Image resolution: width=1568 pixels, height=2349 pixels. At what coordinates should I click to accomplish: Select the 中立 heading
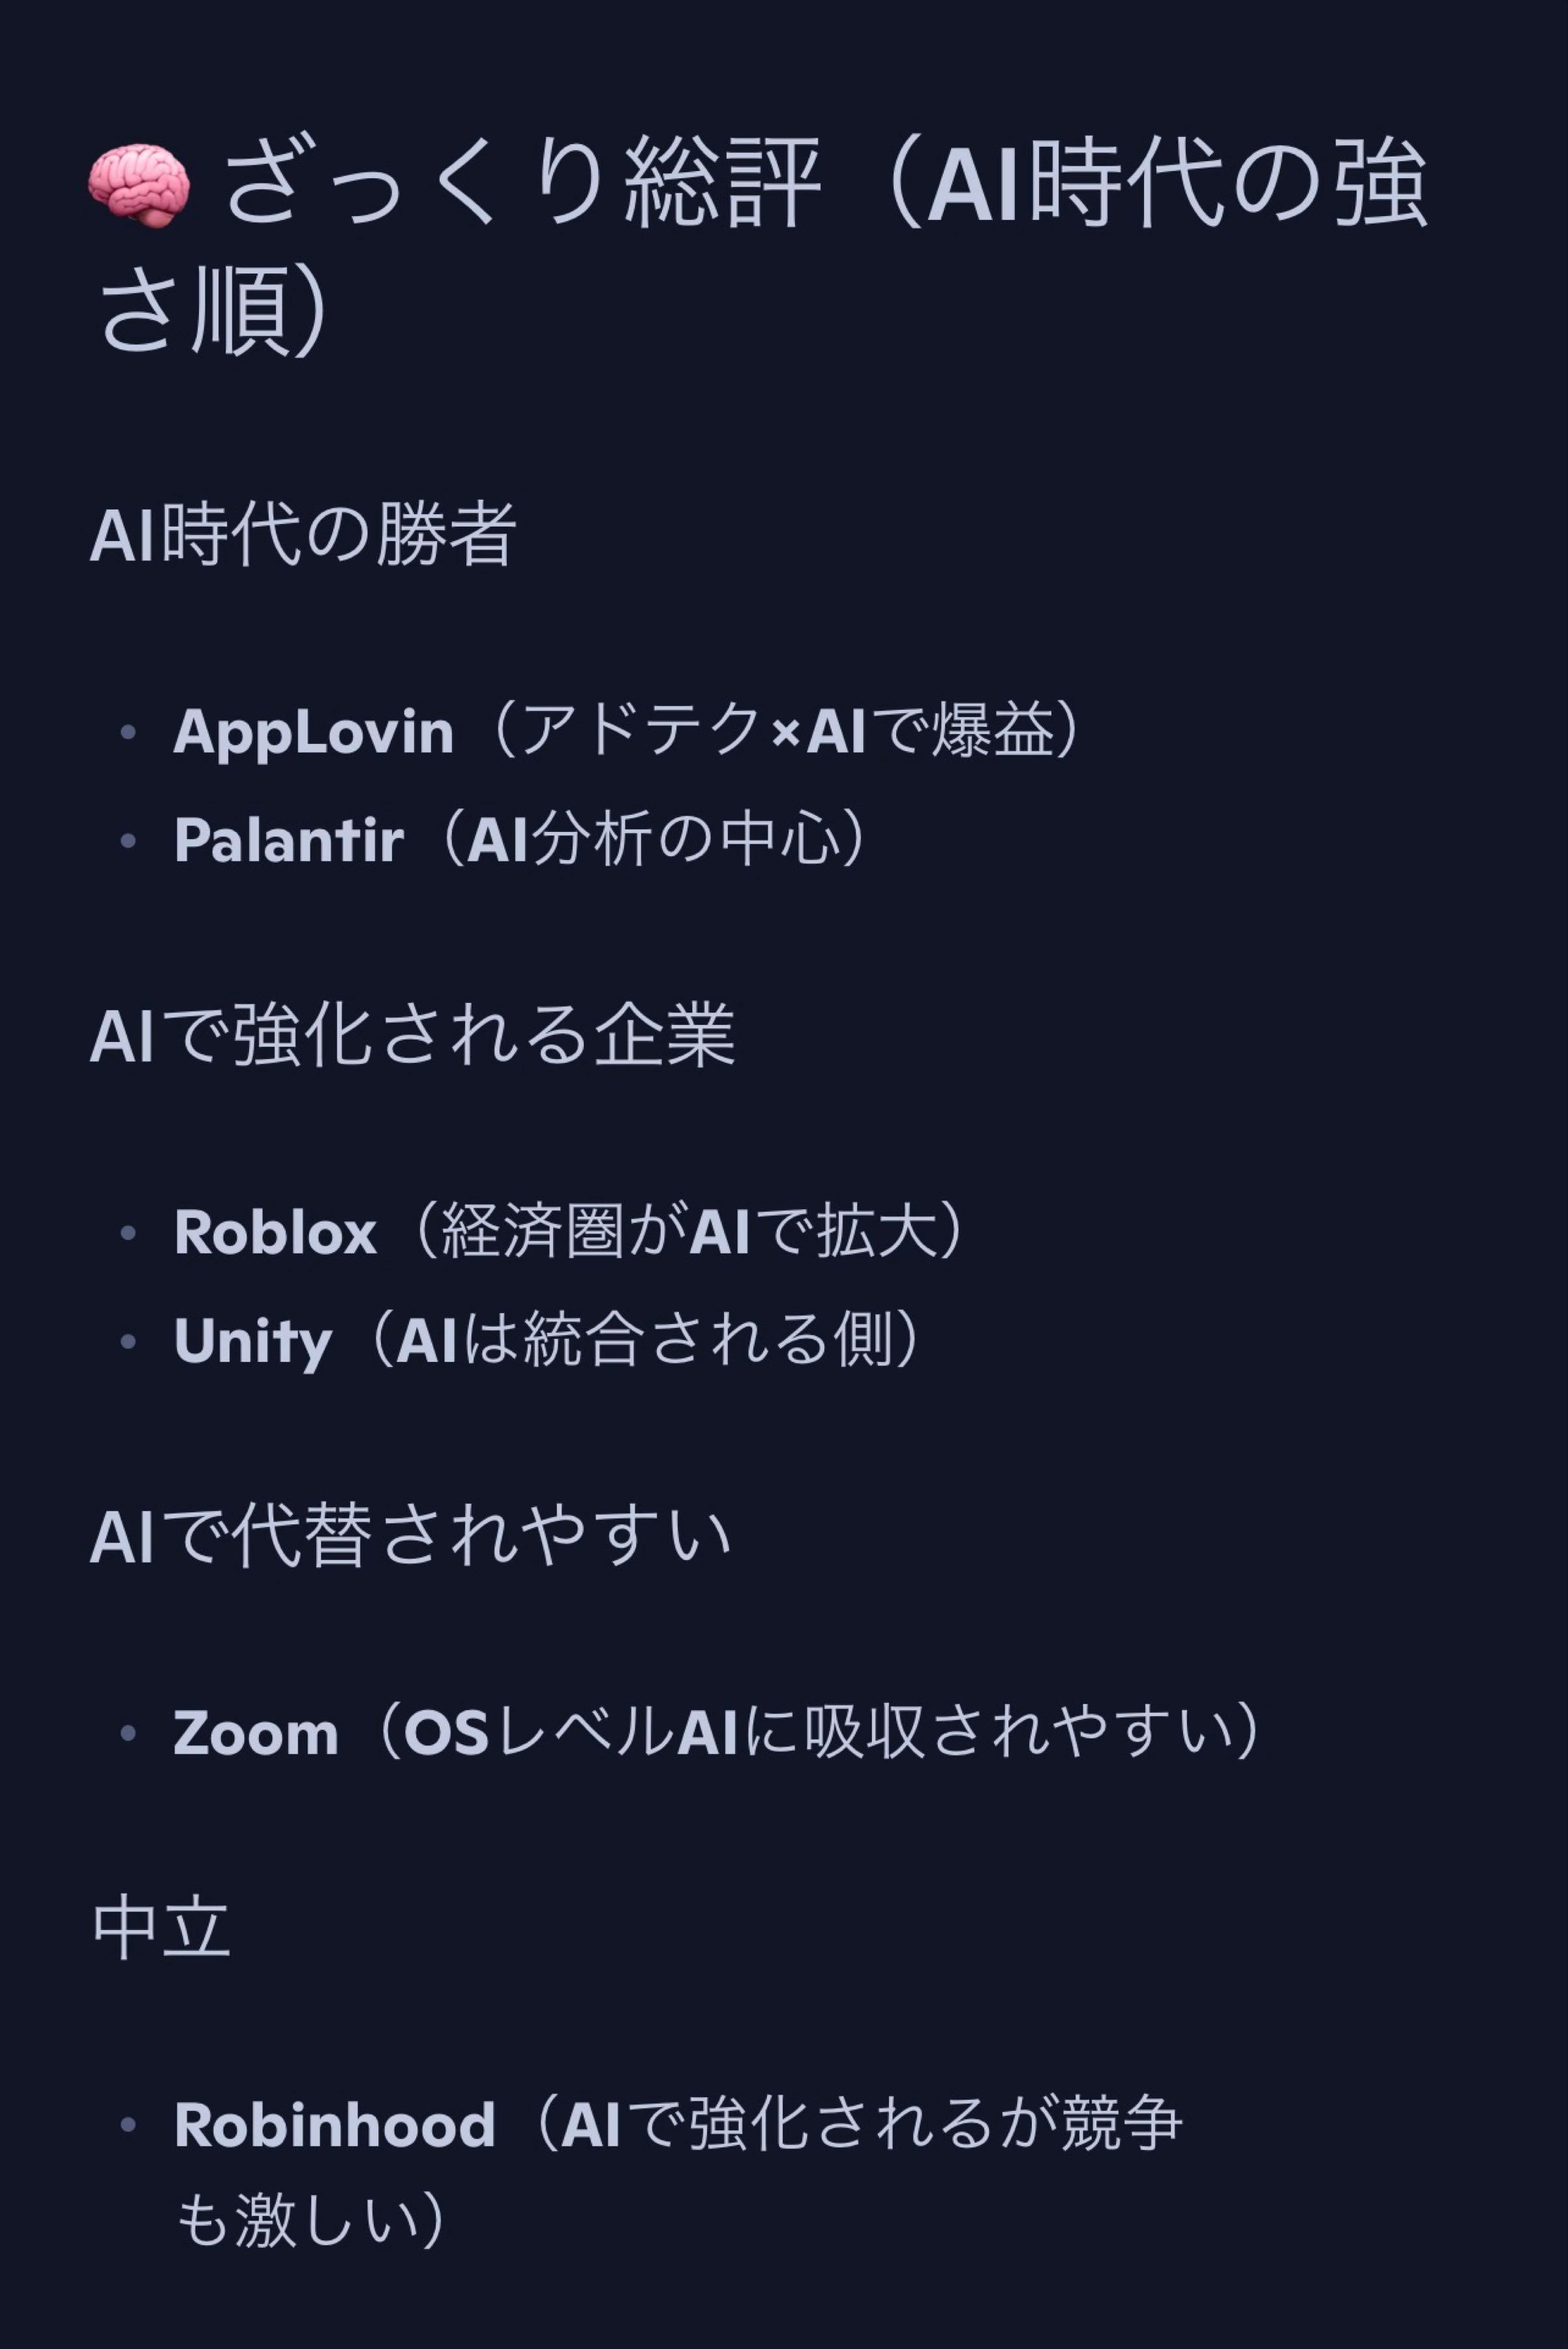coord(161,1929)
